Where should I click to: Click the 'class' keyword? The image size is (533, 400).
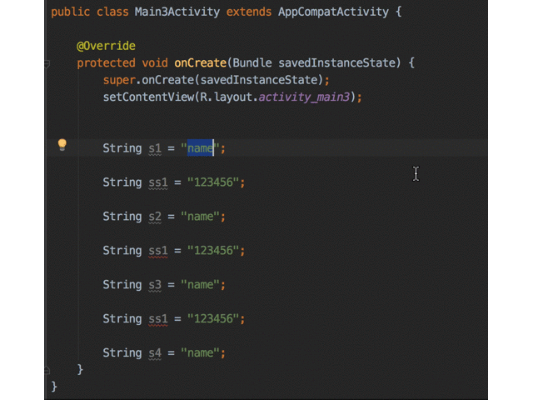112,12
